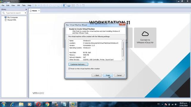The image size is (191, 107).
Task: Open the View menu
Action: tap(13, 5)
